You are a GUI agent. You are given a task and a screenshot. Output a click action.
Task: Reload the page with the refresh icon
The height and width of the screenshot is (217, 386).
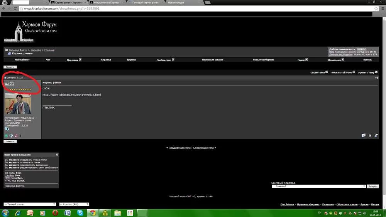[15, 8]
